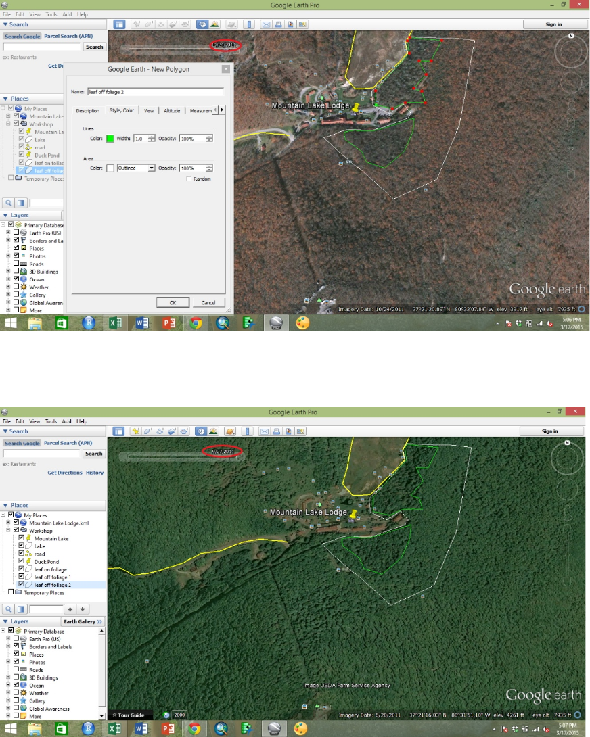View in Google Maps, green summer imagery window
This screenshot has height=737, width=590.
(x=301, y=431)
